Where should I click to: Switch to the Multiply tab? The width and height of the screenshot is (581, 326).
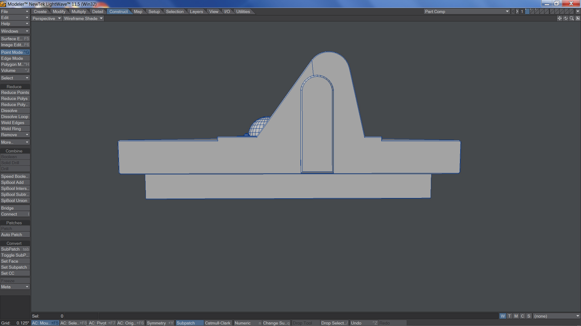point(79,11)
